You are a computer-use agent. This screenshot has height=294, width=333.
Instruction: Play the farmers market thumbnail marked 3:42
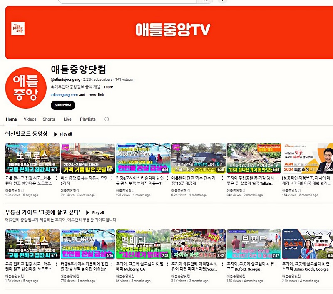point(199,244)
